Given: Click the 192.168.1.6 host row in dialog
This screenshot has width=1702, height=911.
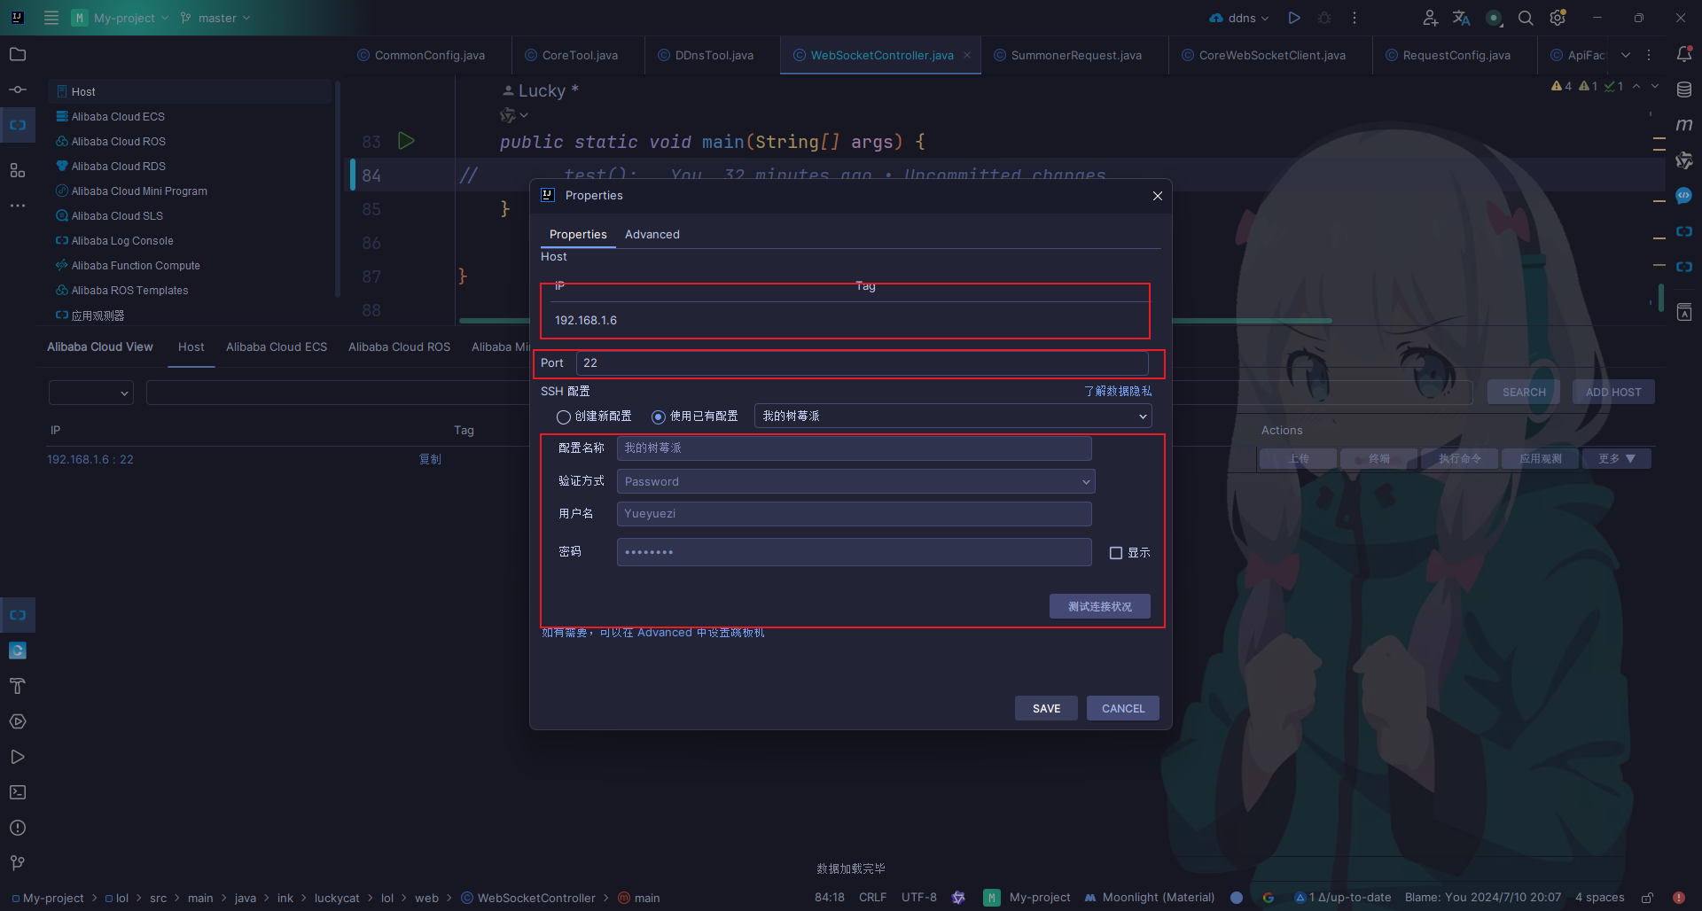Looking at the screenshot, I should coord(849,320).
